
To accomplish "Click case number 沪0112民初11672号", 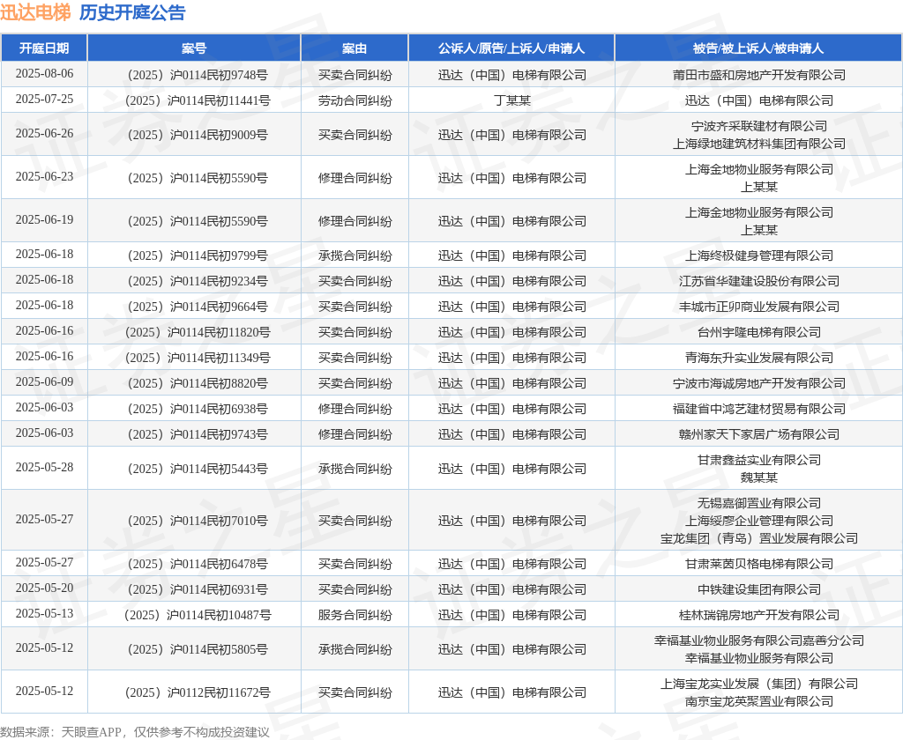I will point(219,692).
